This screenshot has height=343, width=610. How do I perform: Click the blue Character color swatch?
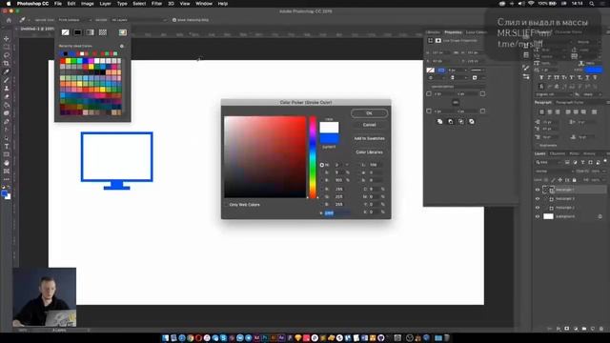pos(593,70)
